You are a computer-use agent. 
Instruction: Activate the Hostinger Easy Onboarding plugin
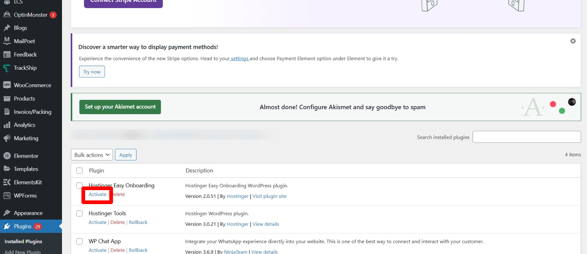coord(98,195)
